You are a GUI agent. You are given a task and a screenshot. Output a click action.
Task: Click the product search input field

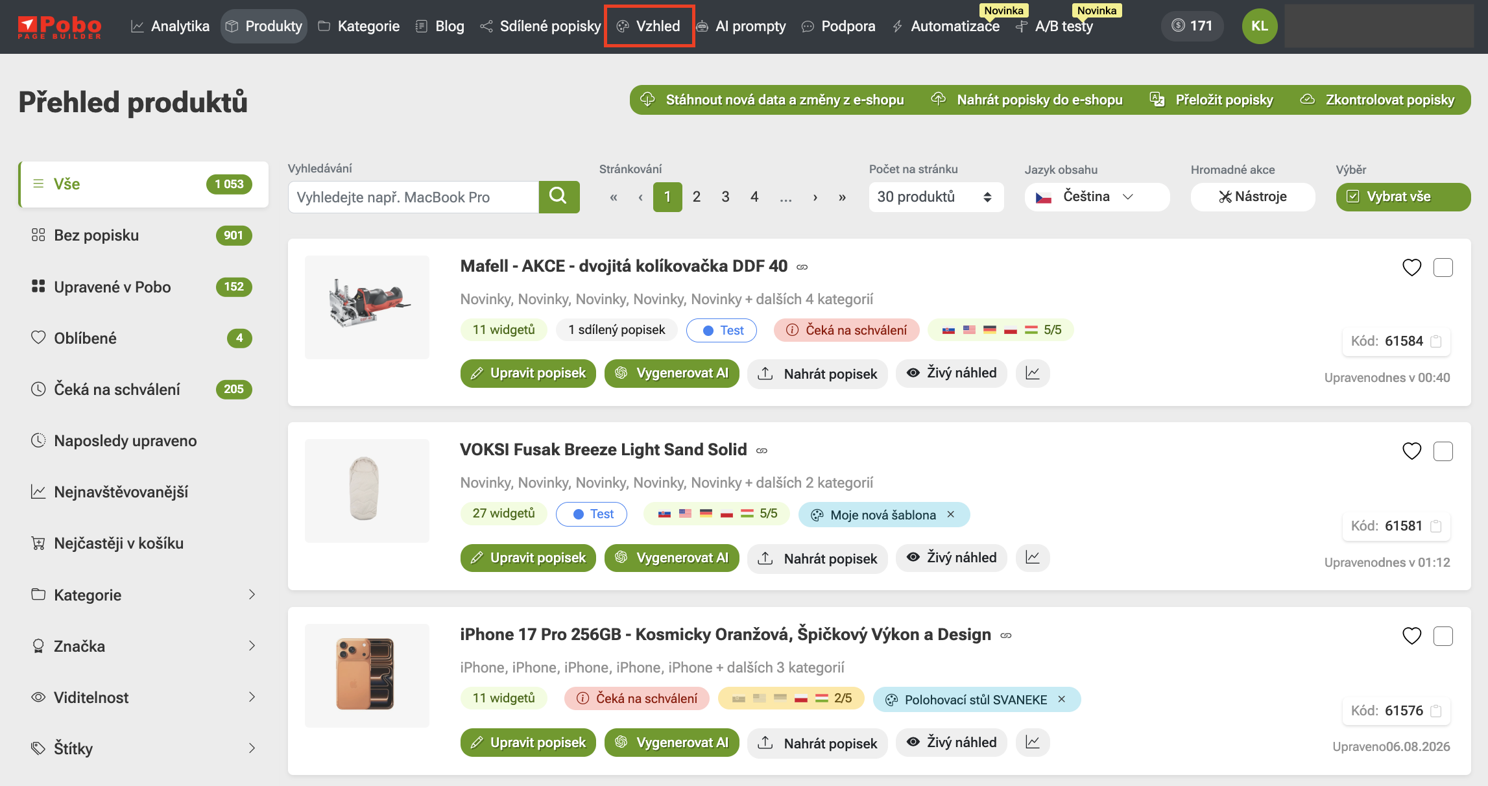click(x=414, y=197)
